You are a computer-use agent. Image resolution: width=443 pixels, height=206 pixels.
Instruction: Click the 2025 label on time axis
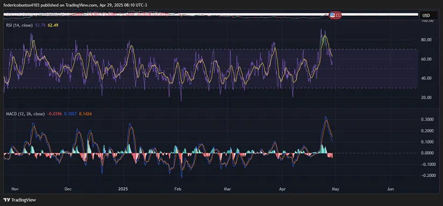pos(123,188)
